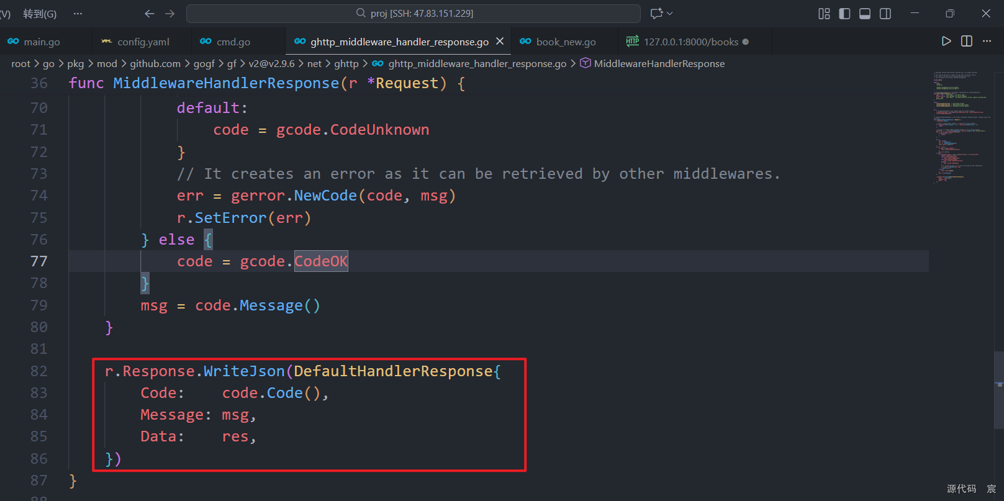Open the gf breadcrumb
1004x501 pixels.
tap(232, 63)
